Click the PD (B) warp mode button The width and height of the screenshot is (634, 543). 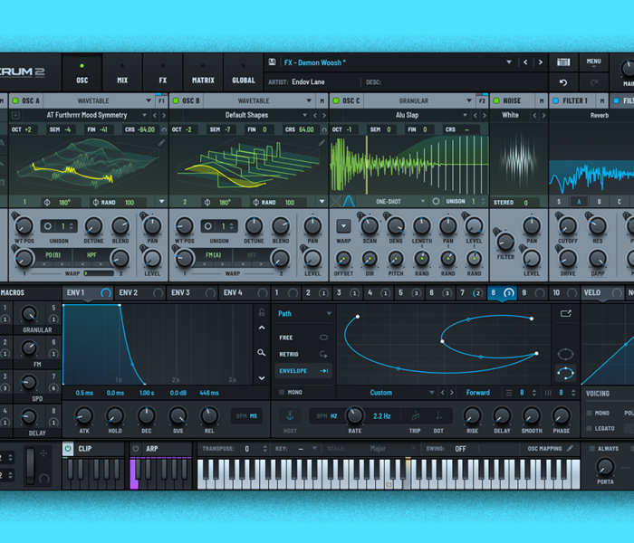(x=53, y=255)
